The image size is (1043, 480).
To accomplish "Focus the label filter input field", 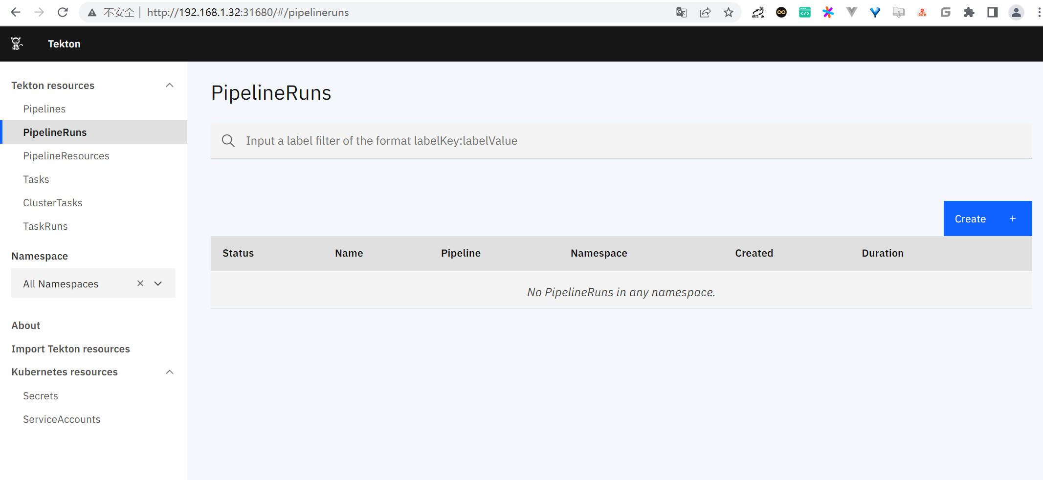I will click(621, 141).
